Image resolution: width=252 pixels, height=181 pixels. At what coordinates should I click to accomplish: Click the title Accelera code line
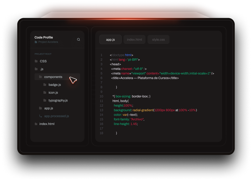click(145, 78)
